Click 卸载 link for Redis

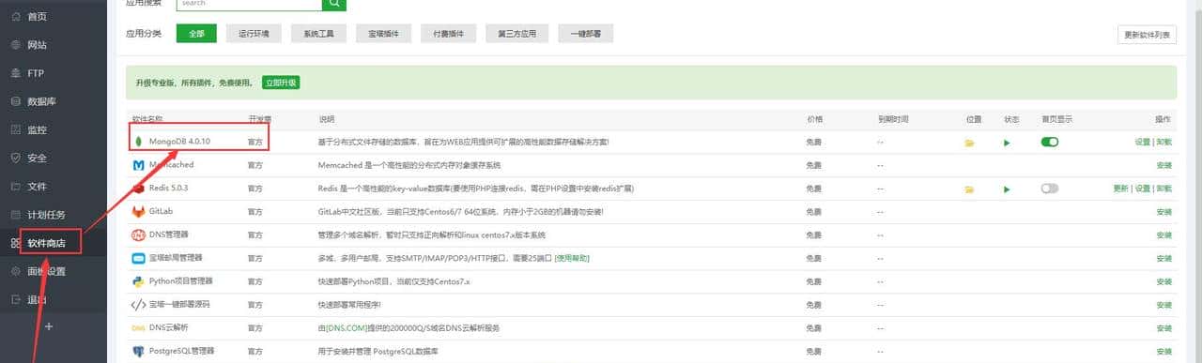coord(1164,189)
